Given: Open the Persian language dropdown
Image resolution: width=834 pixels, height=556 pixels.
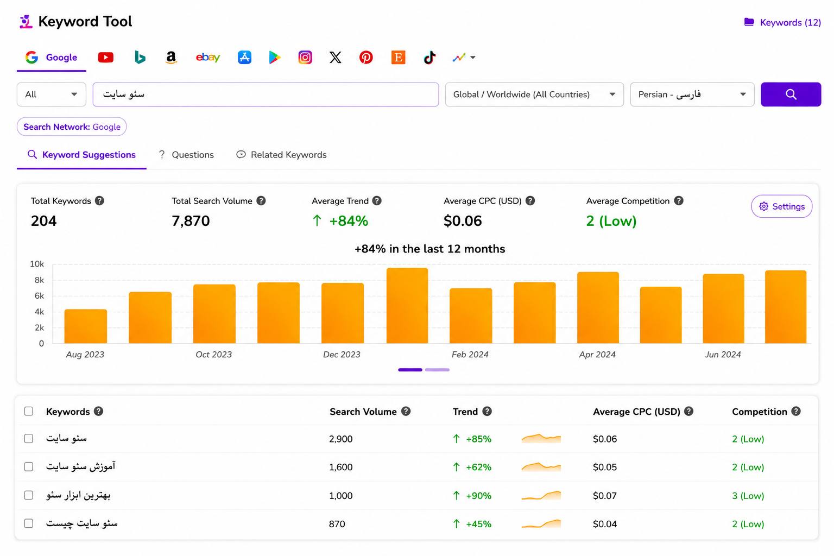Looking at the screenshot, I should click(x=692, y=94).
